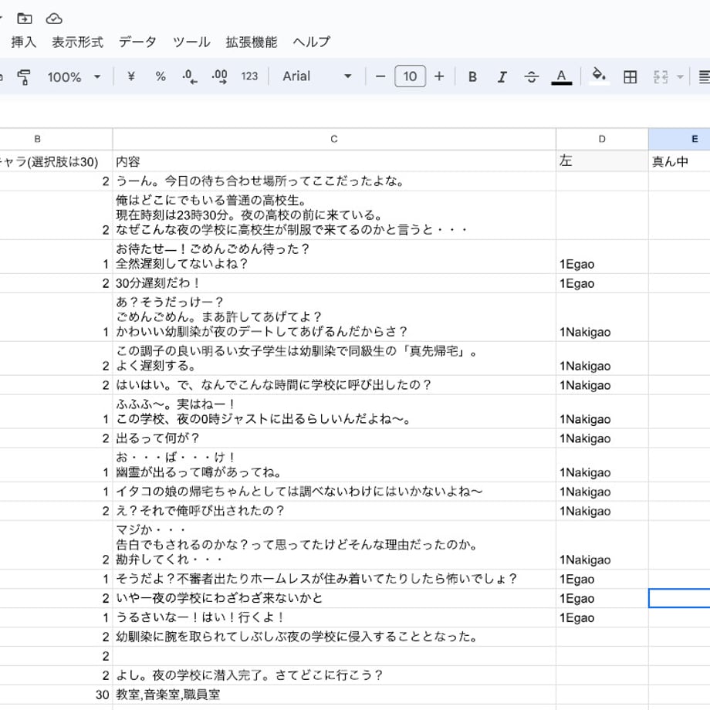This screenshot has width=710, height=710.
Task: Click cell with はいはい。で、なんでこんな時間
Action: pos(334,385)
